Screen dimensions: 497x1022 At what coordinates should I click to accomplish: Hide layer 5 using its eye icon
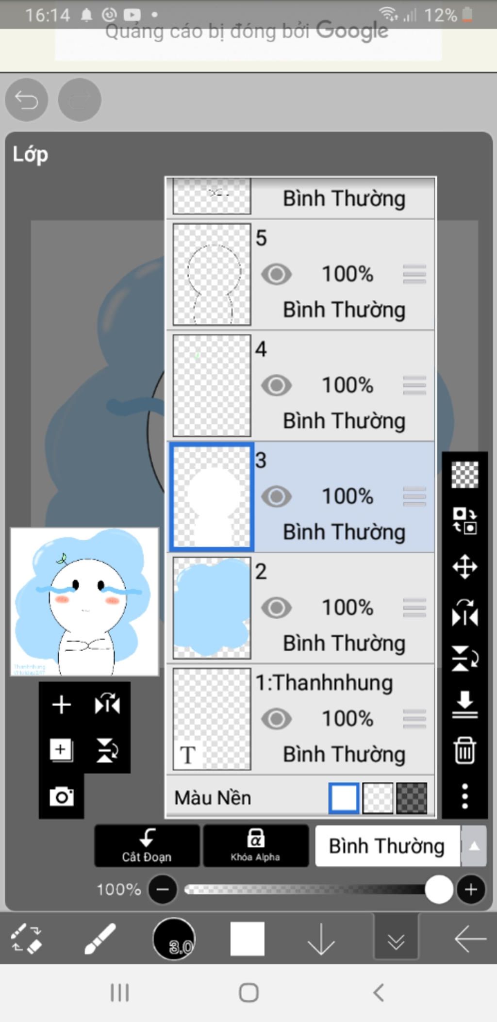(276, 275)
